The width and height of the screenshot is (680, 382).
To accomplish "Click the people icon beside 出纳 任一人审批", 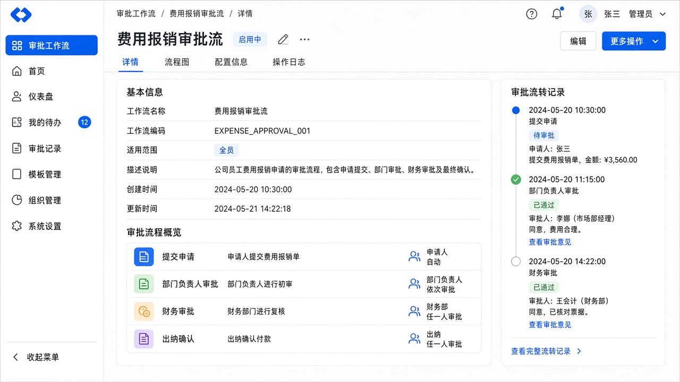I will point(414,338).
